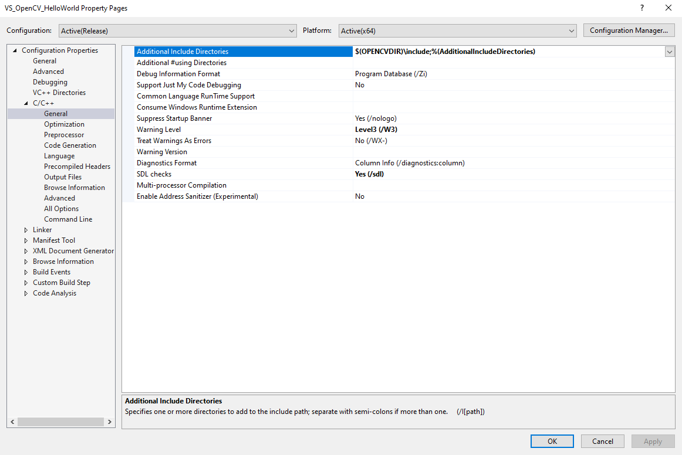
Task: Select the Debugging tree item
Action: [50, 82]
